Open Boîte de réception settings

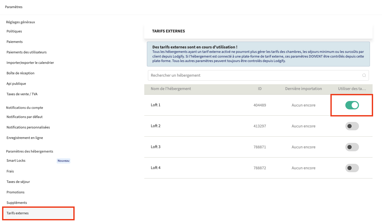pos(20,73)
